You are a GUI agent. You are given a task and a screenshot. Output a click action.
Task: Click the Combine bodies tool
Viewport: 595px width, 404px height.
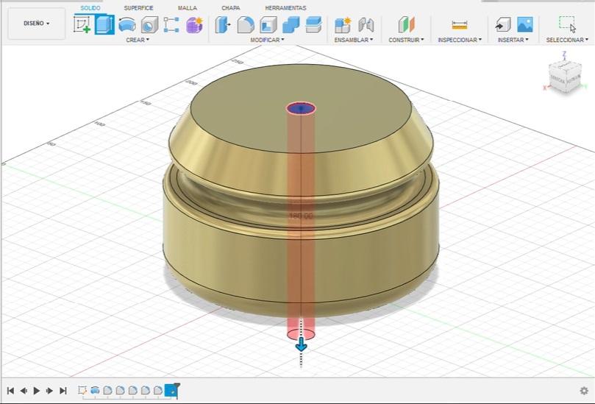click(x=291, y=25)
